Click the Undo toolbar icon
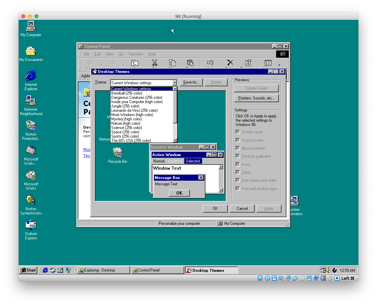Viewport: 377px width, 306px height. (x=210, y=63)
